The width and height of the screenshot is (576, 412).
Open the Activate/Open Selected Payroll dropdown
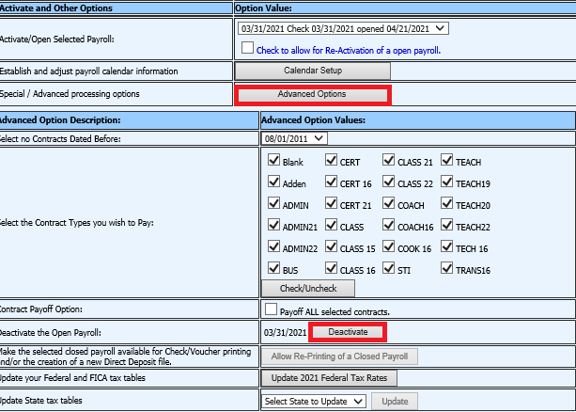click(x=344, y=29)
